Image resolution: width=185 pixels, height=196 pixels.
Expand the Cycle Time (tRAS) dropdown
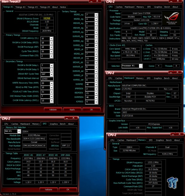tap(51, 52)
